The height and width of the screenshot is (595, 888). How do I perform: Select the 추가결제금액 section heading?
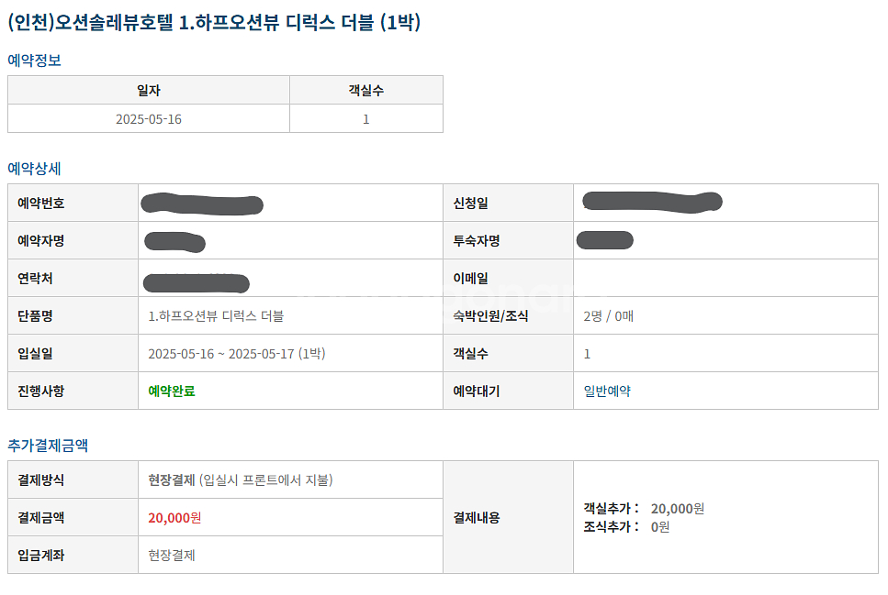pyautogui.click(x=48, y=446)
